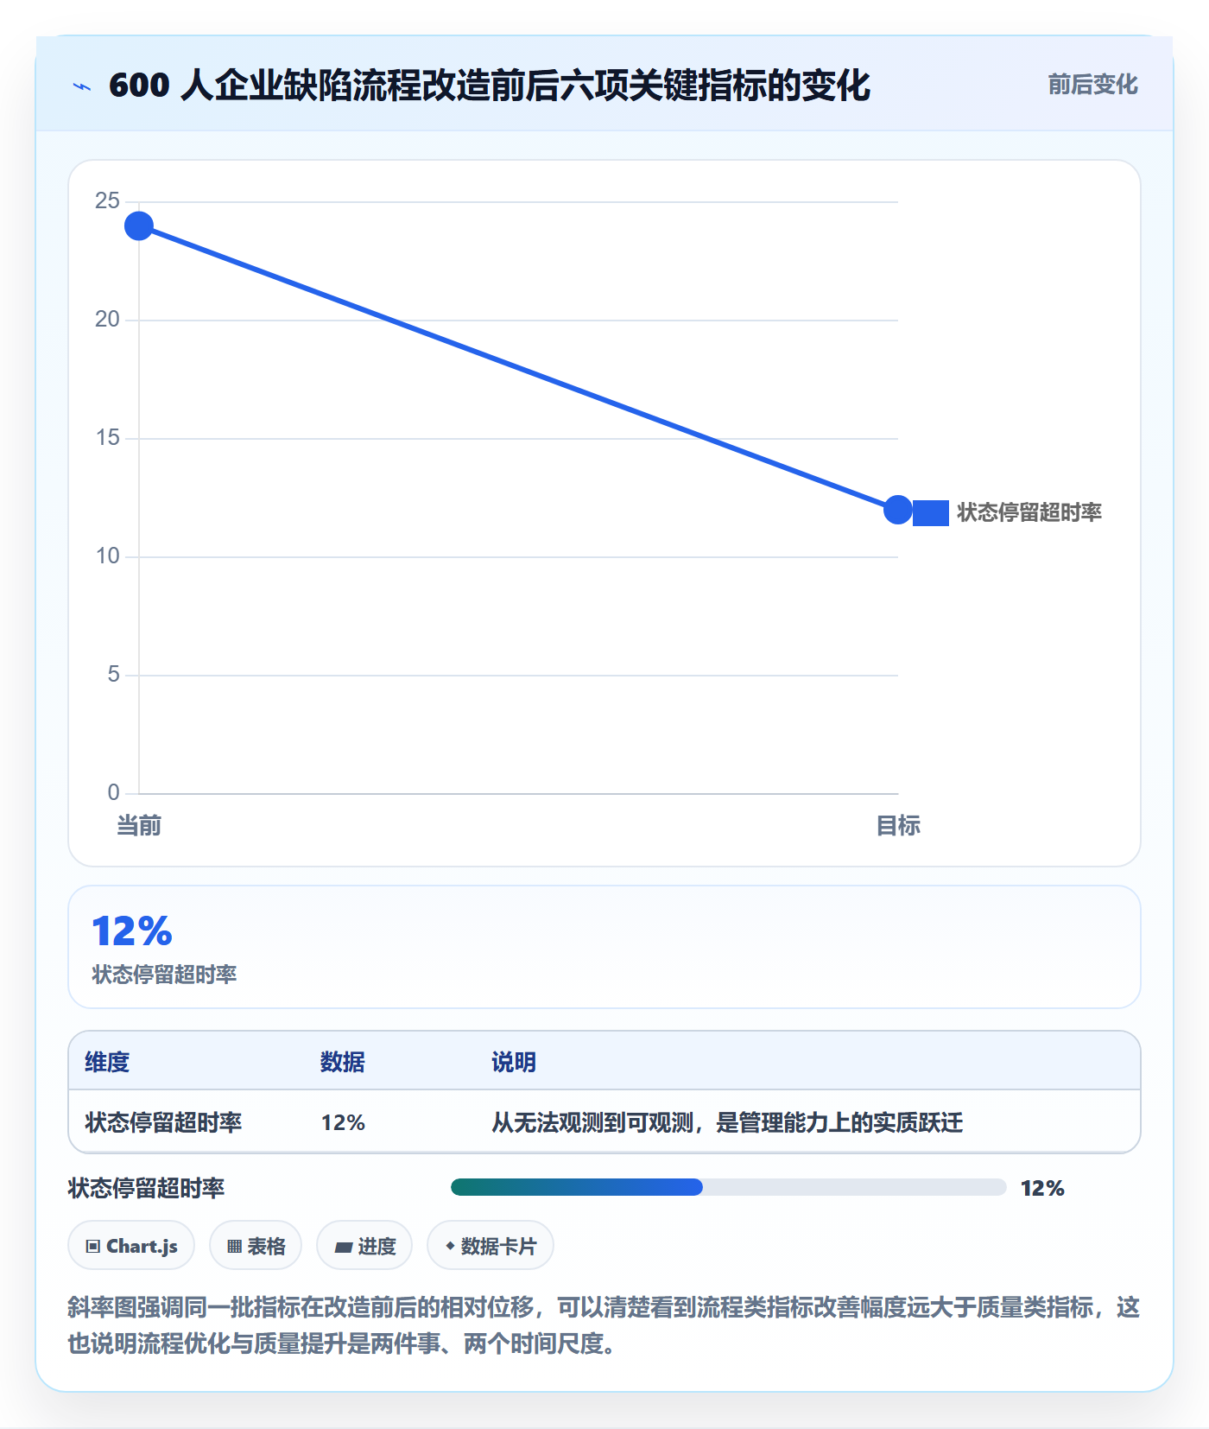Click the 12% cell in the table
Screen dimensions: 1209x1429
tap(344, 1122)
